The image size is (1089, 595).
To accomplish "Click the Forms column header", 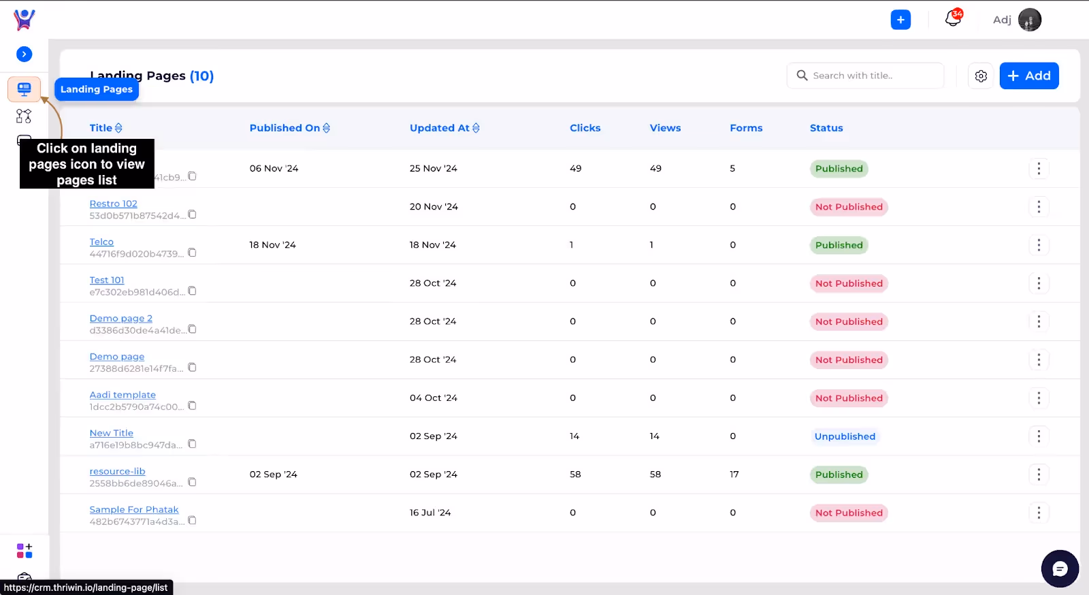I will pyautogui.click(x=746, y=128).
